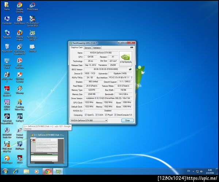Click the network tray icon
The height and width of the screenshot is (182, 219).
pyautogui.click(x=197, y=171)
